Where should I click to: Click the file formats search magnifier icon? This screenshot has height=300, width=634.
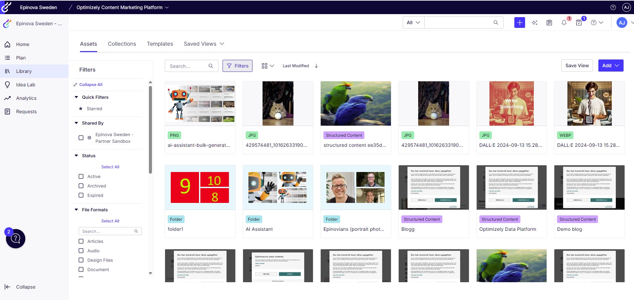click(136, 231)
